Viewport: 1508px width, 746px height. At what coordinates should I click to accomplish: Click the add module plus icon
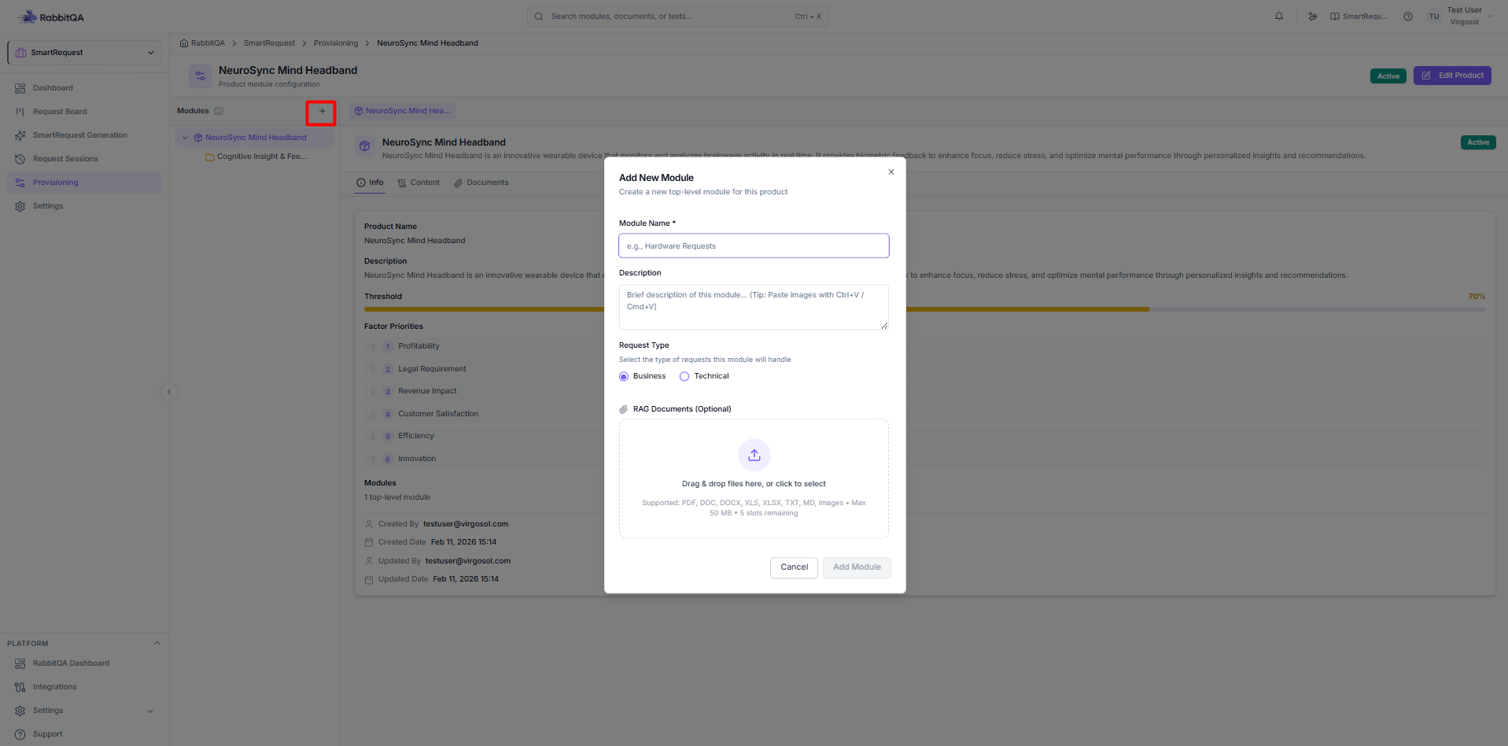322,112
